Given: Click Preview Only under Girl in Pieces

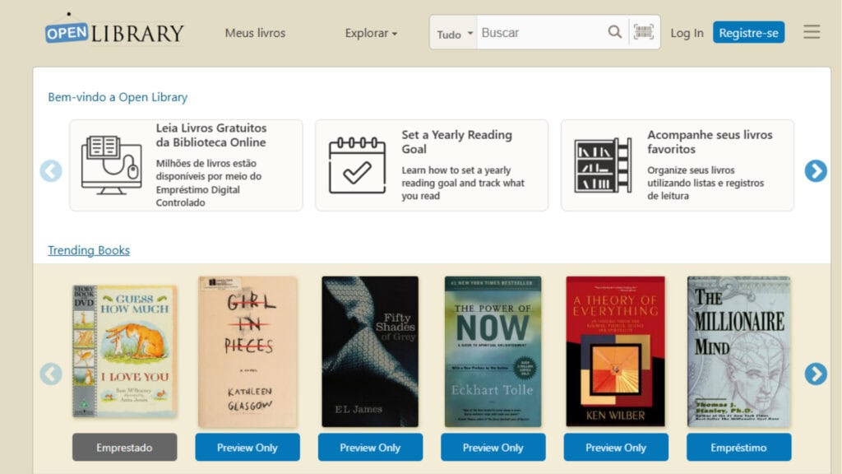Looking at the screenshot, I should 247,447.
